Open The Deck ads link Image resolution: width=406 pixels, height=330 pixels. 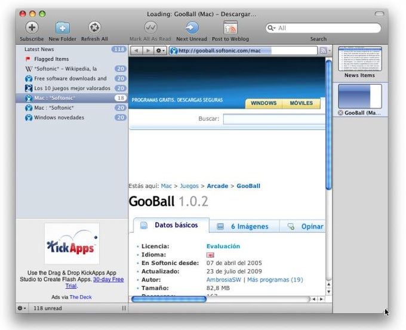(x=81, y=297)
